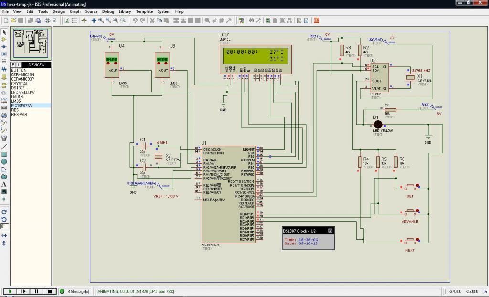Open the System menu

coord(164,11)
